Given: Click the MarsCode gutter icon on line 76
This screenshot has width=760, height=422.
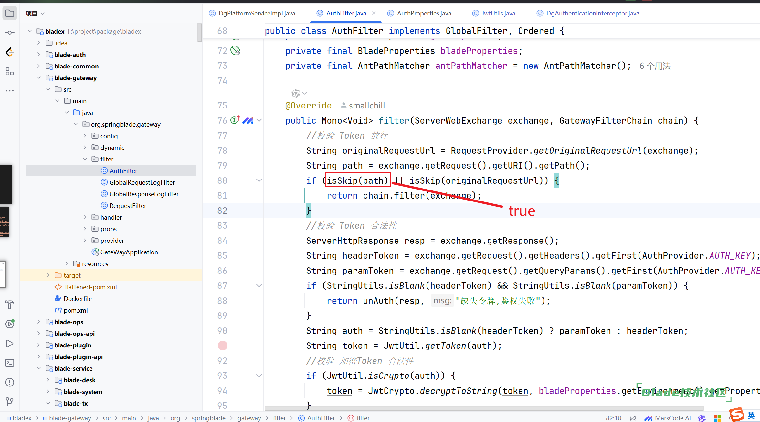Looking at the screenshot, I should tap(248, 120).
